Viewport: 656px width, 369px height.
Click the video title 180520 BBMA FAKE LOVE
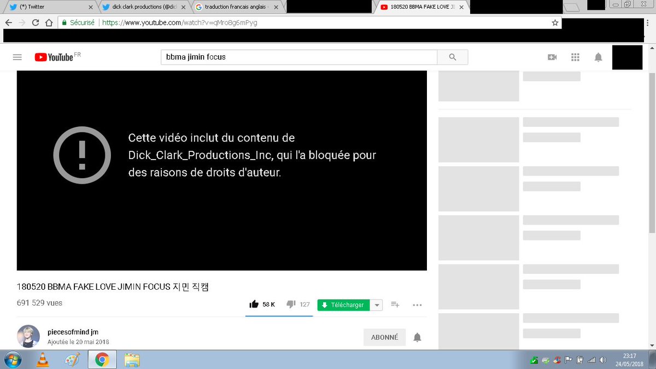(x=113, y=288)
